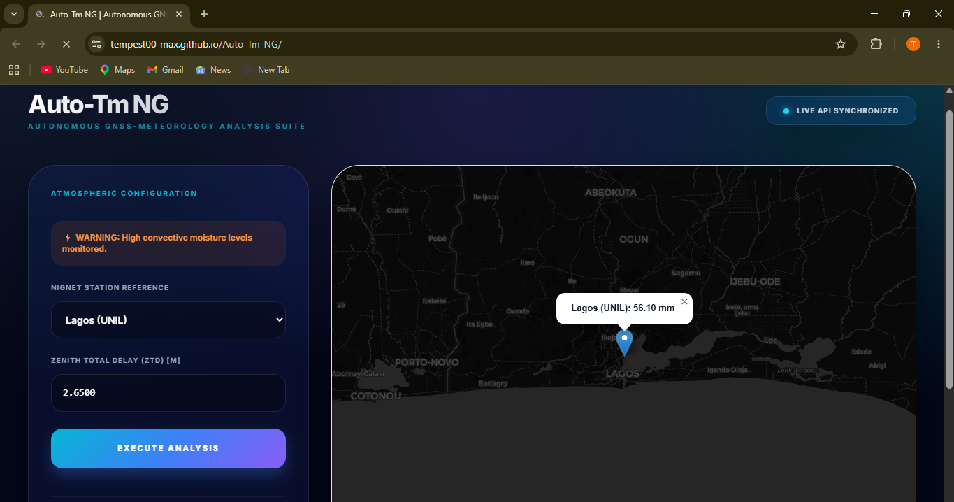
Task: Click the Lagos (UNIL): 56.10 mm popup text
Action: tap(623, 308)
